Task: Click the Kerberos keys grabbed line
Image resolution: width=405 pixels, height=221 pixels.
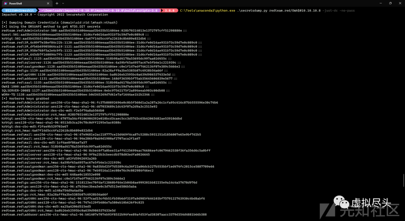Action: [25, 99]
